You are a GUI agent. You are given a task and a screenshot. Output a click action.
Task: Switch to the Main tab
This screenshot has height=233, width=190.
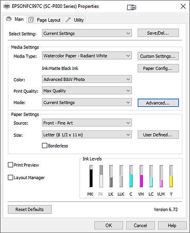tap(15, 19)
